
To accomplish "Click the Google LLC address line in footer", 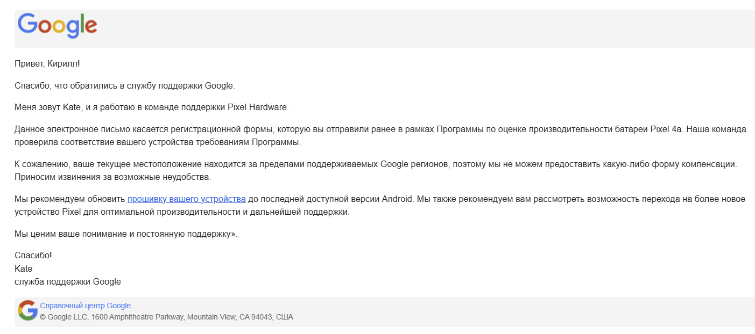I will coord(166,317).
